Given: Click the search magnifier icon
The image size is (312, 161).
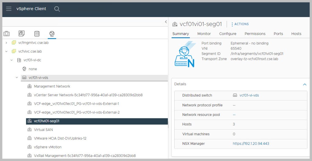Looking at the screenshot, I should (57, 9).
